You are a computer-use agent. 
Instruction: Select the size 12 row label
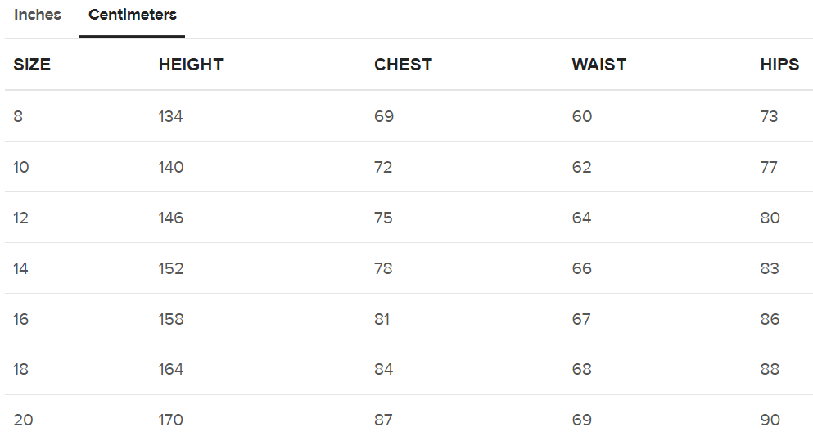click(21, 218)
